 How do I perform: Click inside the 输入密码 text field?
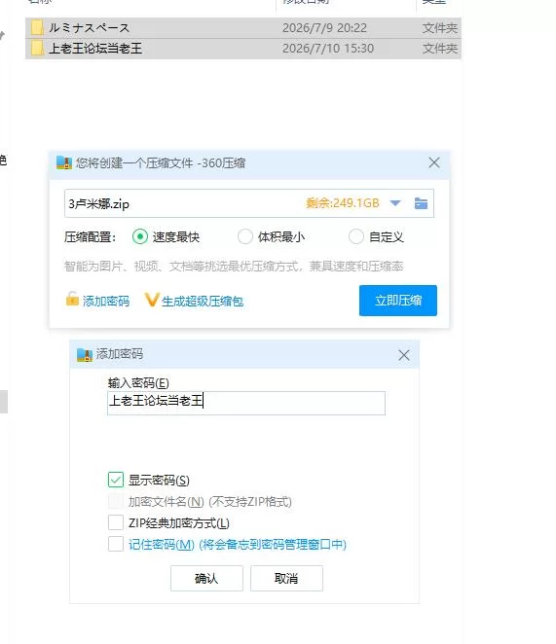click(246, 403)
